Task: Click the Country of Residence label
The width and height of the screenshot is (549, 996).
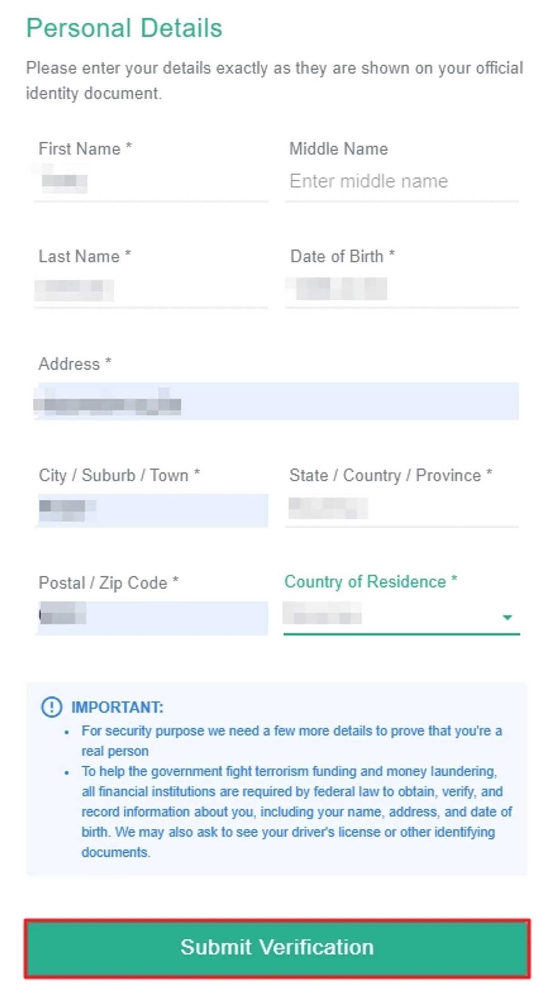Action: (371, 582)
